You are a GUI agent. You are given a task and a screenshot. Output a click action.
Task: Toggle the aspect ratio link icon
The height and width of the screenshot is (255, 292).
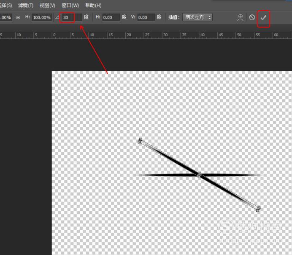18,17
